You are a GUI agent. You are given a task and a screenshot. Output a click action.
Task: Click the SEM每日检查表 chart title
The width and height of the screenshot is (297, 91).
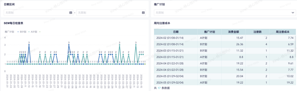13,23
